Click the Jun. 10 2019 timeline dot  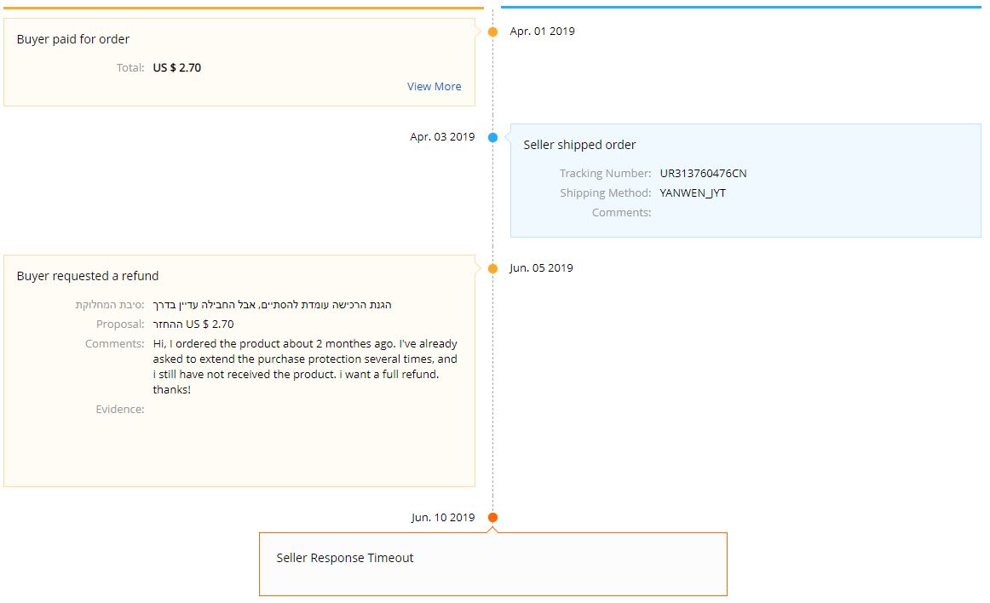(x=492, y=518)
